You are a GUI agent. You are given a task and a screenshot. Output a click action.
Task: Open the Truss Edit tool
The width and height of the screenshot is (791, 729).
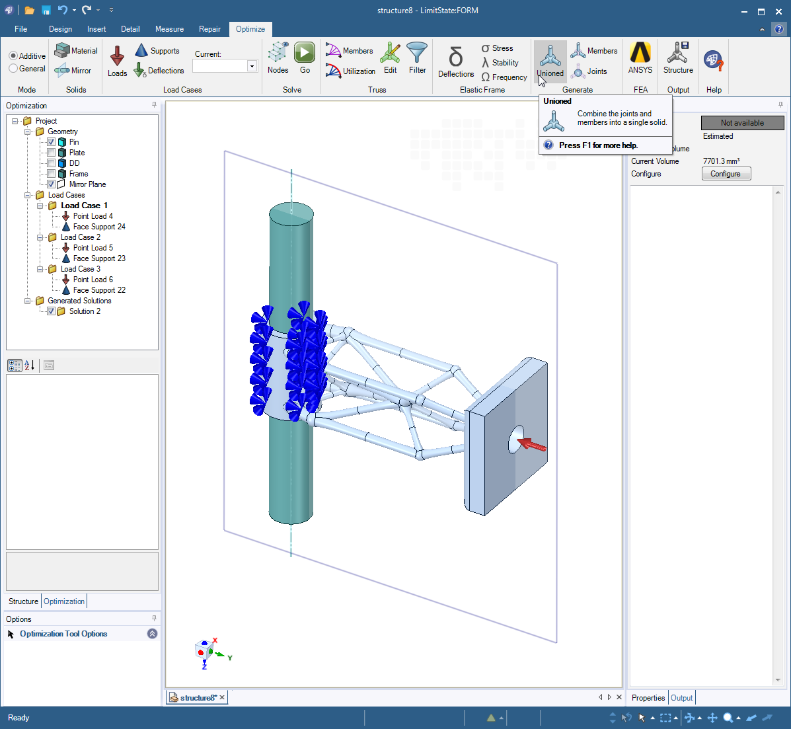tap(390, 59)
